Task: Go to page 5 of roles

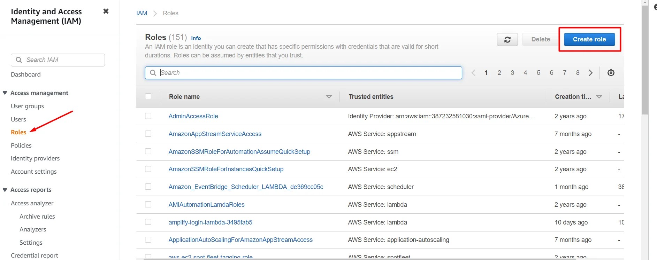Action: point(538,73)
